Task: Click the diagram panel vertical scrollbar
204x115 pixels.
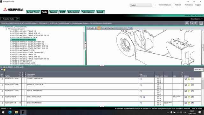Action: pos(203,48)
